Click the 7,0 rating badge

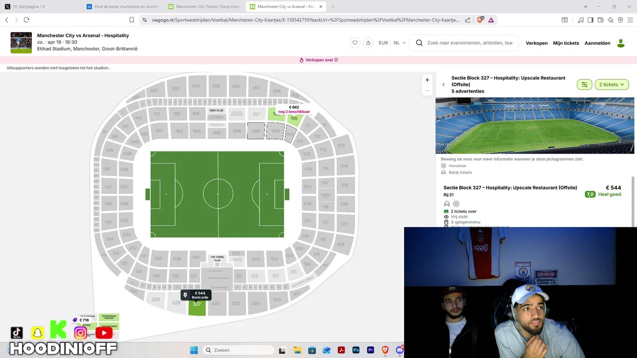590,194
